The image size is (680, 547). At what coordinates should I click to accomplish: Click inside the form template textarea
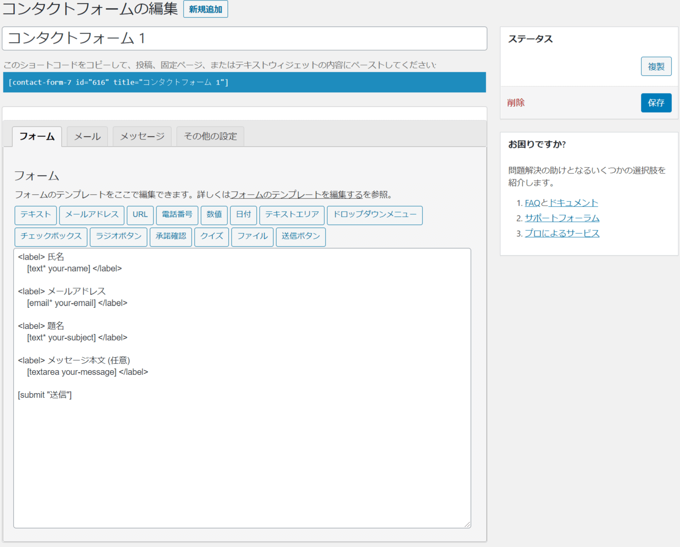pos(242,388)
